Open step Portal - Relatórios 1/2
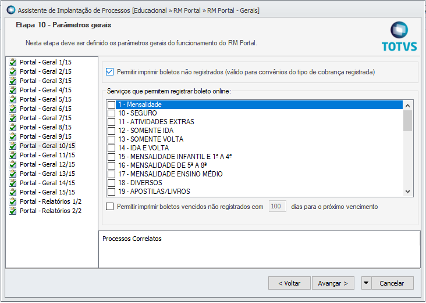Image resolution: width=426 pixels, height=303 pixels. point(51,201)
